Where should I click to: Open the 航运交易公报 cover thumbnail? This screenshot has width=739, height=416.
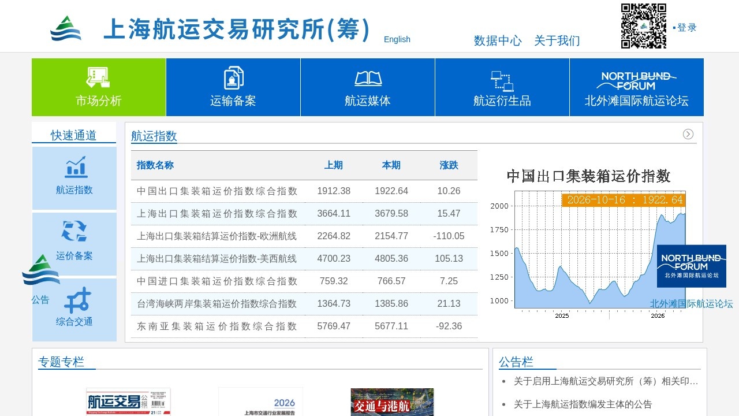[x=129, y=402]
